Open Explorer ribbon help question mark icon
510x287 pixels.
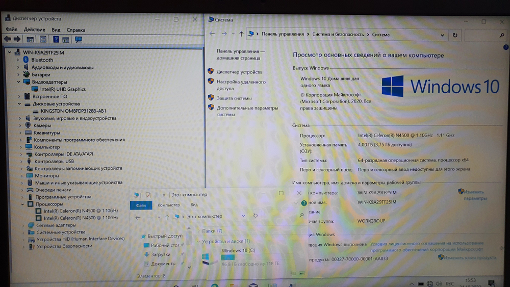pos(304,203)
